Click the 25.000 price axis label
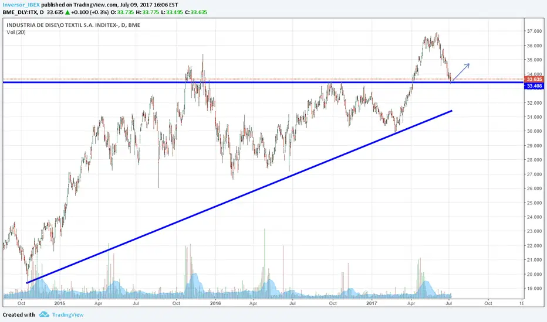 click(x=534, y=203)
